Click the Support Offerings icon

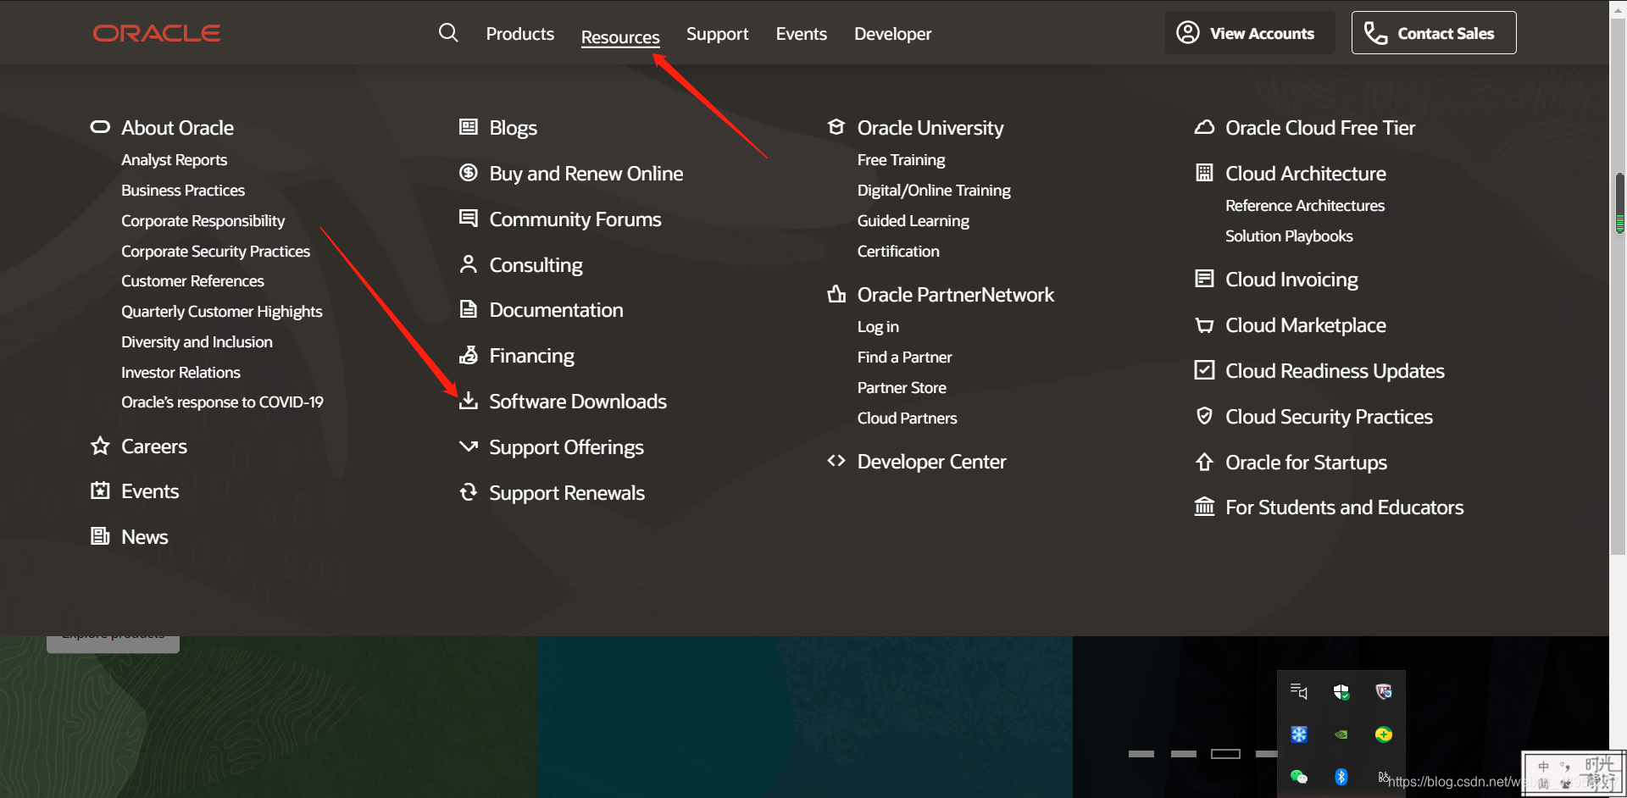(x=468, y=446)
